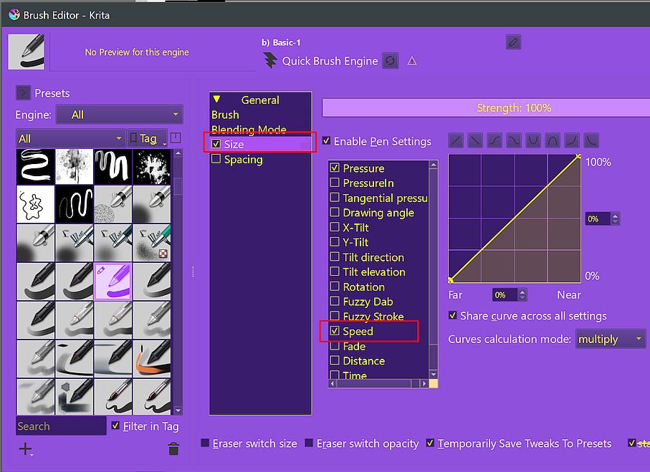This screenshot has width=650, height=472.
Task: Collapse the Presets panel arrow button
Action: (23, 93)
